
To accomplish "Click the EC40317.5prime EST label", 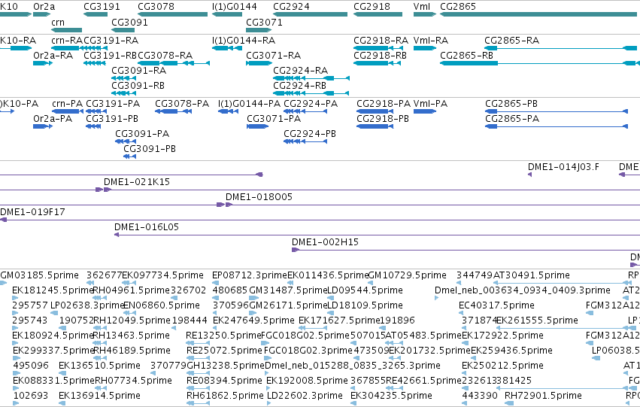I will coord(497,305).
